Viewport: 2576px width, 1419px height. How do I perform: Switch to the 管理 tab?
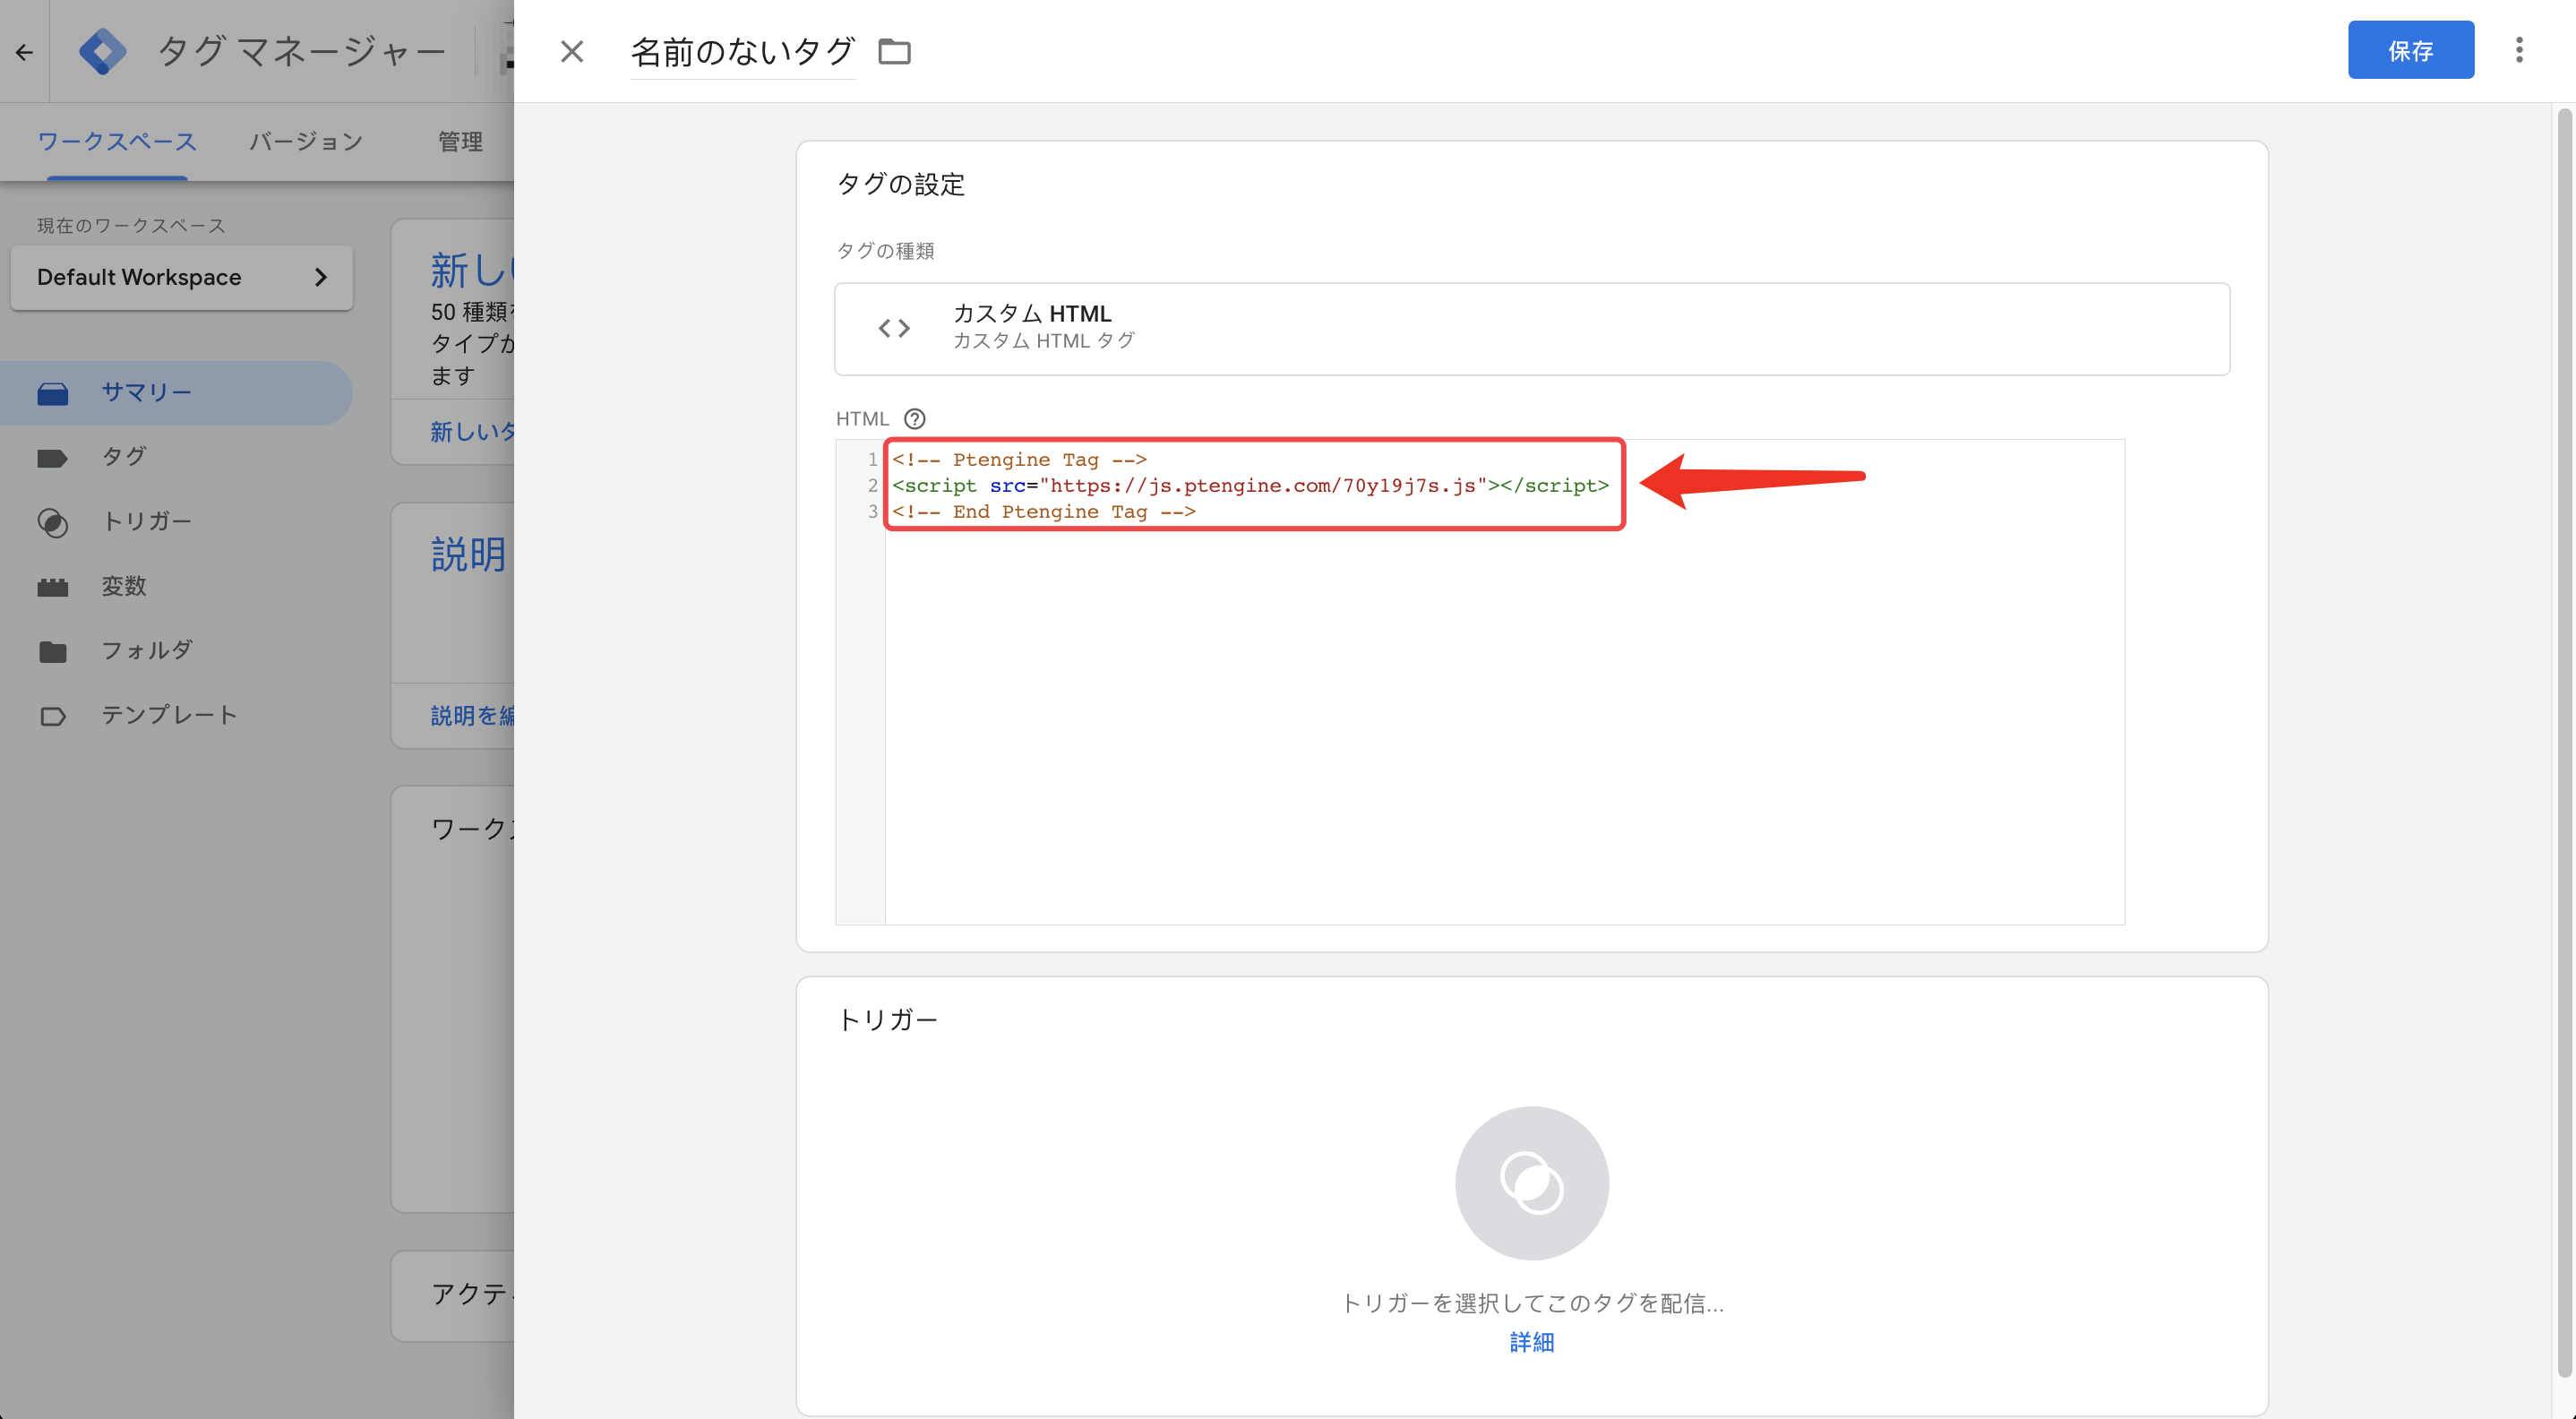460,141
